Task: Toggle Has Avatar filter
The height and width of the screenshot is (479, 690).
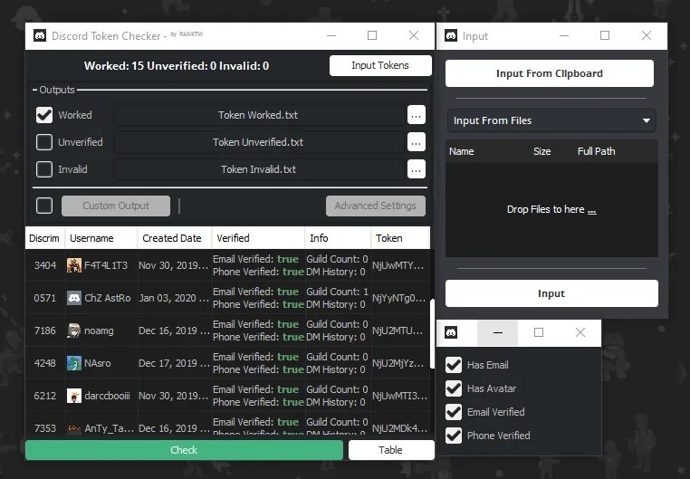Action: pyautogui.click(x=454, y=388)
